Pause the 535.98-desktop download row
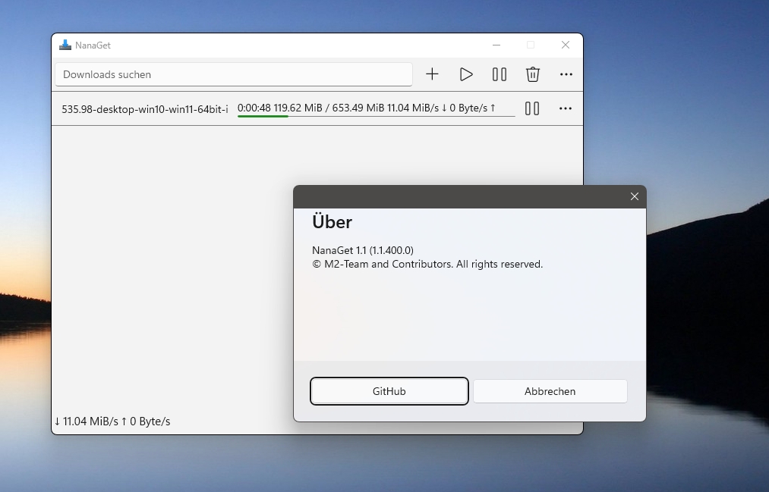This screenshot has width=769, height=492. [532, 108]
